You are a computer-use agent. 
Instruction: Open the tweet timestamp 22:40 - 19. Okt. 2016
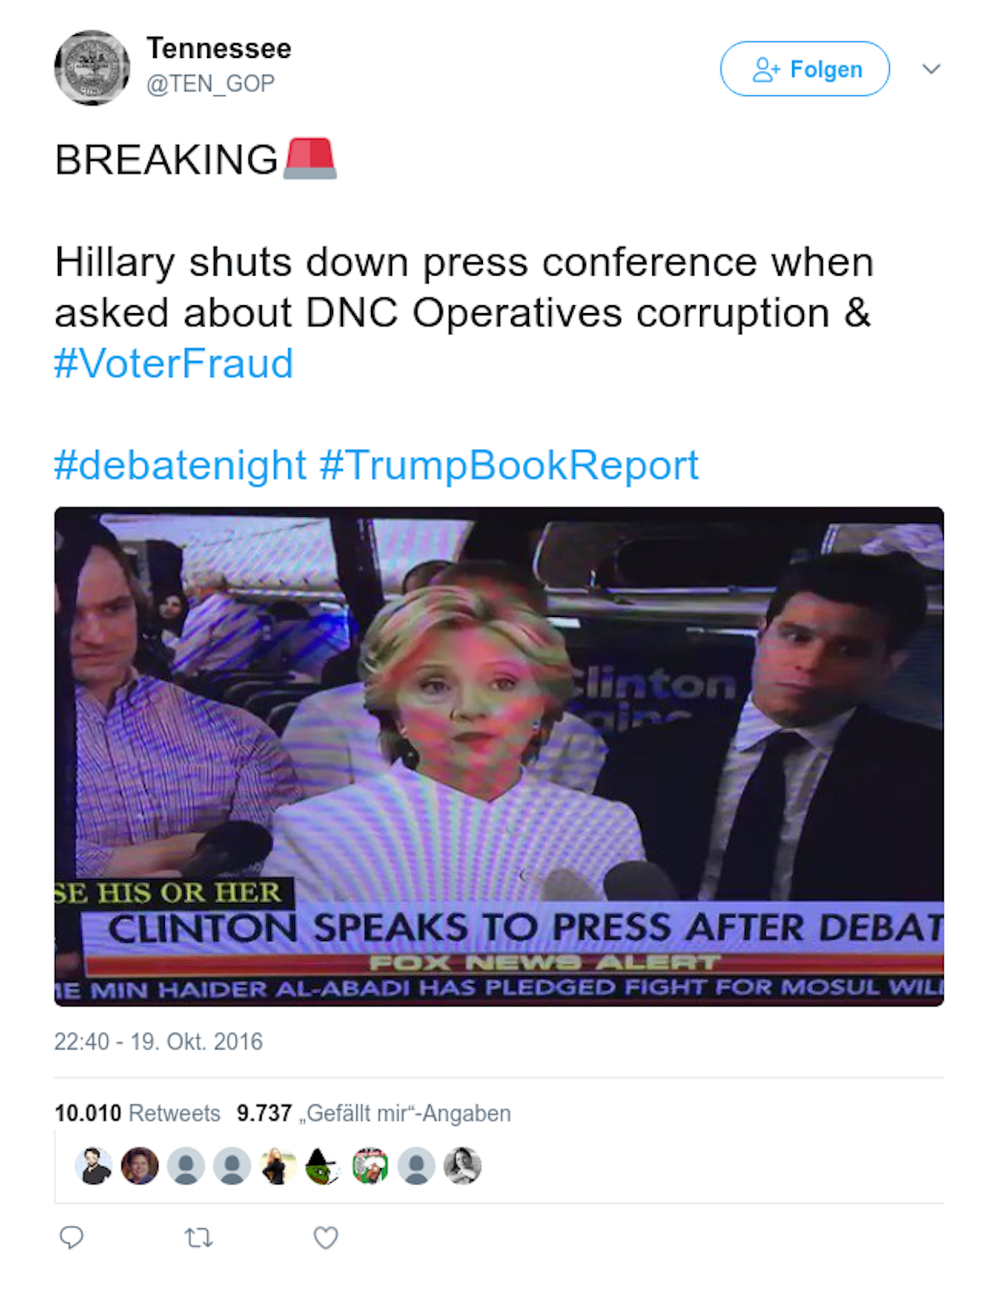click(158, 1042)
